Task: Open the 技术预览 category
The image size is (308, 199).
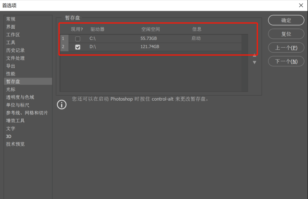Action: (x=15, y=144)
